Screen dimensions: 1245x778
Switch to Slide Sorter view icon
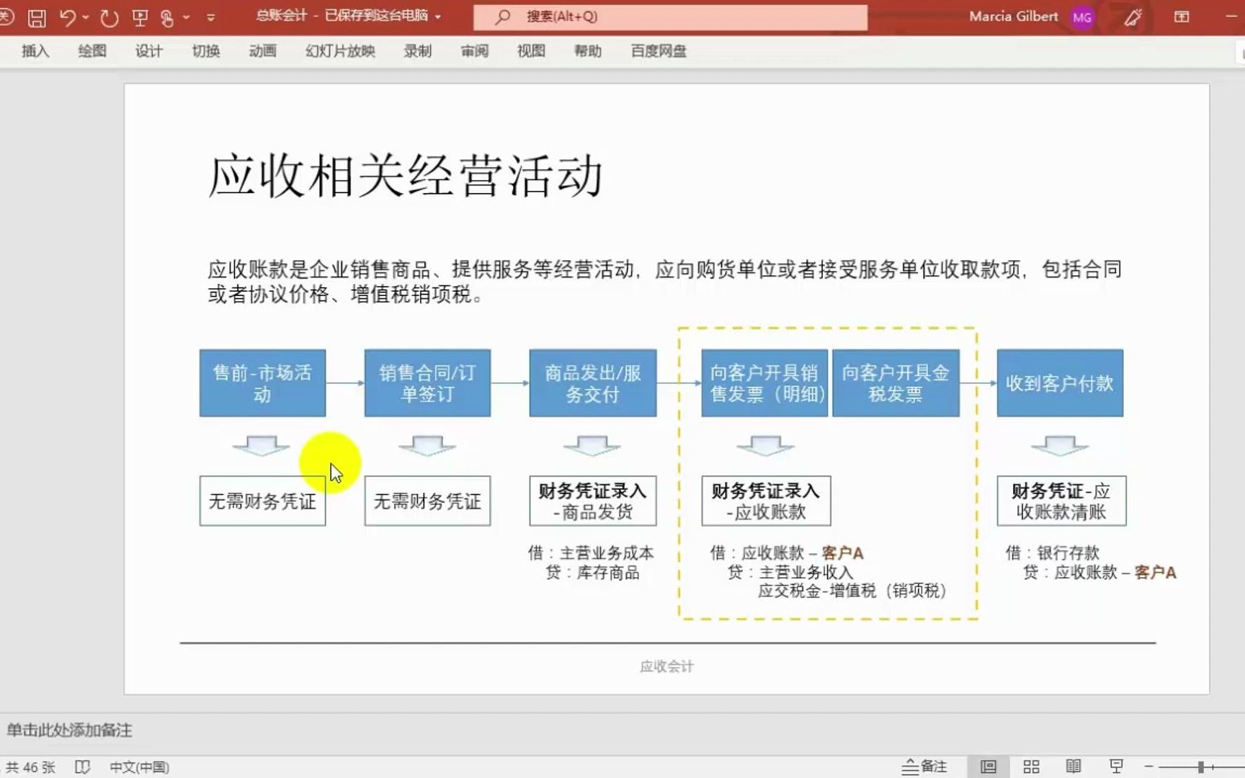pos(1031,766)
